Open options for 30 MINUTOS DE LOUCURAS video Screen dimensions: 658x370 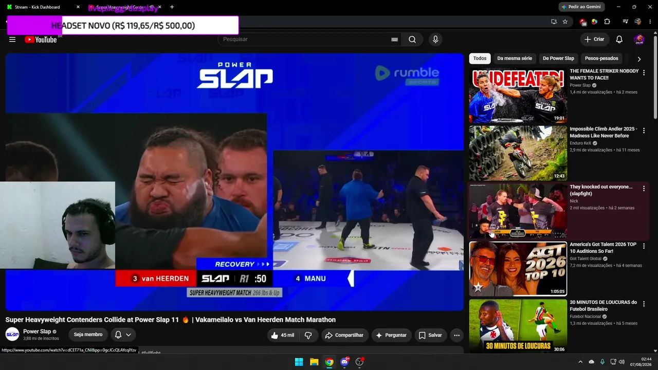pos(644,304)
